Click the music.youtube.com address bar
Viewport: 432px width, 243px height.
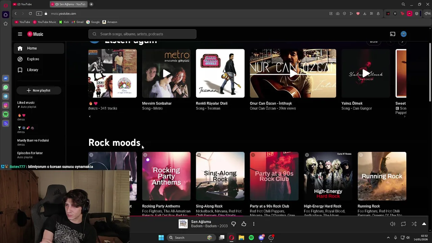click(63, 13)
